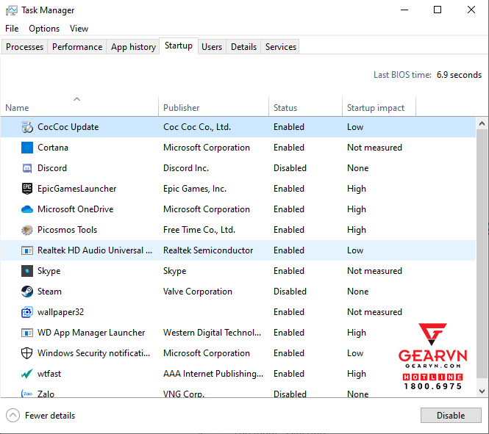Sort list by Startup impact column
The height and width of the screenshot is (434, 489).
coord(375,108)
